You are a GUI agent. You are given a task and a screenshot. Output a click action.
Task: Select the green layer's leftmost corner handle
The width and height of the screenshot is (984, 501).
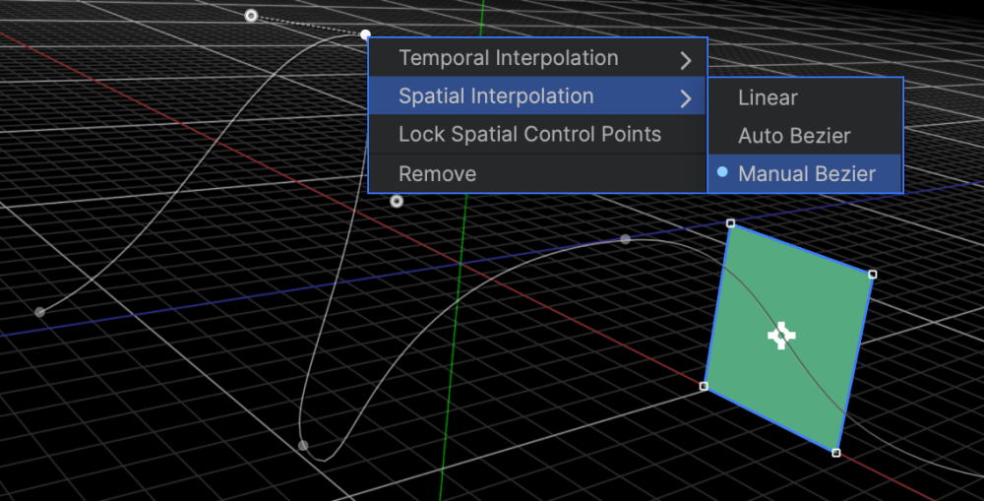pos(705,386)
